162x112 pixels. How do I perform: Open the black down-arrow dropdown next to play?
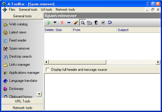pyautogui.click(x=55, y=22)
